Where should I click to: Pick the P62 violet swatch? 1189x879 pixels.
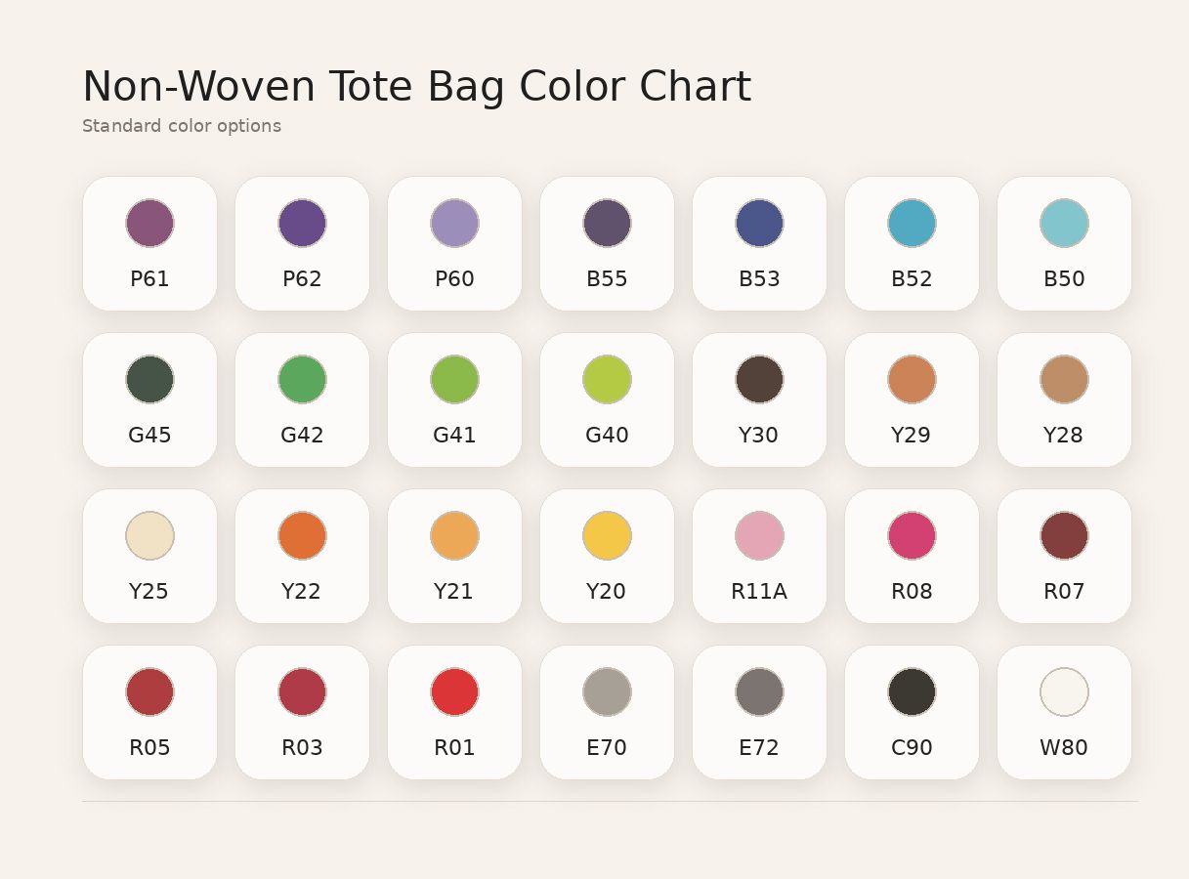coord(302,223)
